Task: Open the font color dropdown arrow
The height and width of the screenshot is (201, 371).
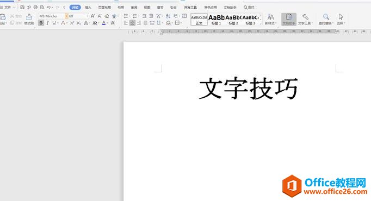Action: point(107,23)
